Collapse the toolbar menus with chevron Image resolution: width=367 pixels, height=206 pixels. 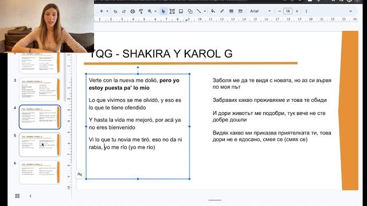point(350,11)
